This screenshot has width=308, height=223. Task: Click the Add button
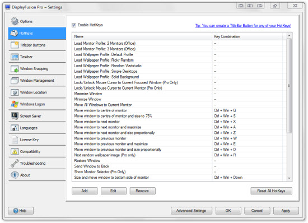85,191
